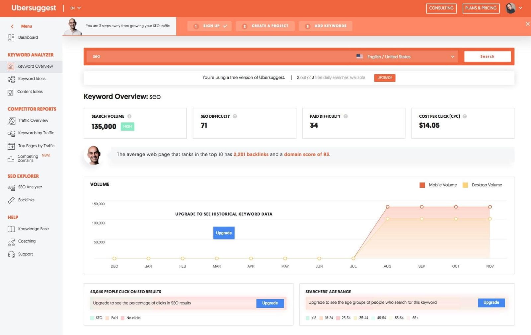This screenshot has height=335, width=531.
Task: Open the Plans & Pricing page
Action: click(481, 8)
